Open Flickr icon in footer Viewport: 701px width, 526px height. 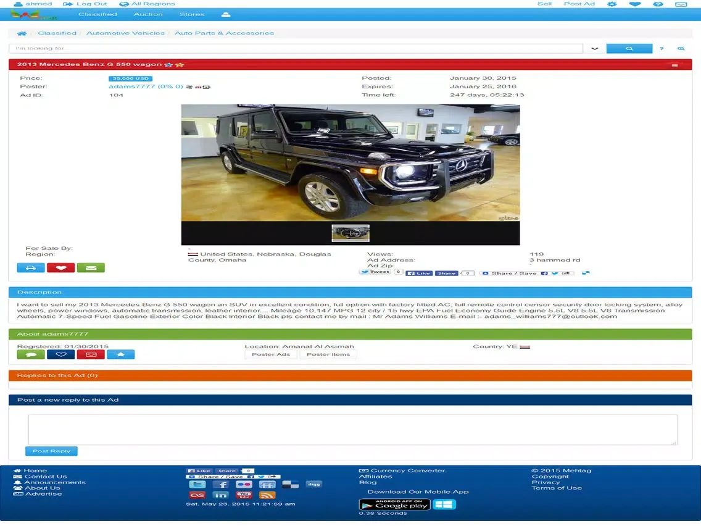coord(244,485)
